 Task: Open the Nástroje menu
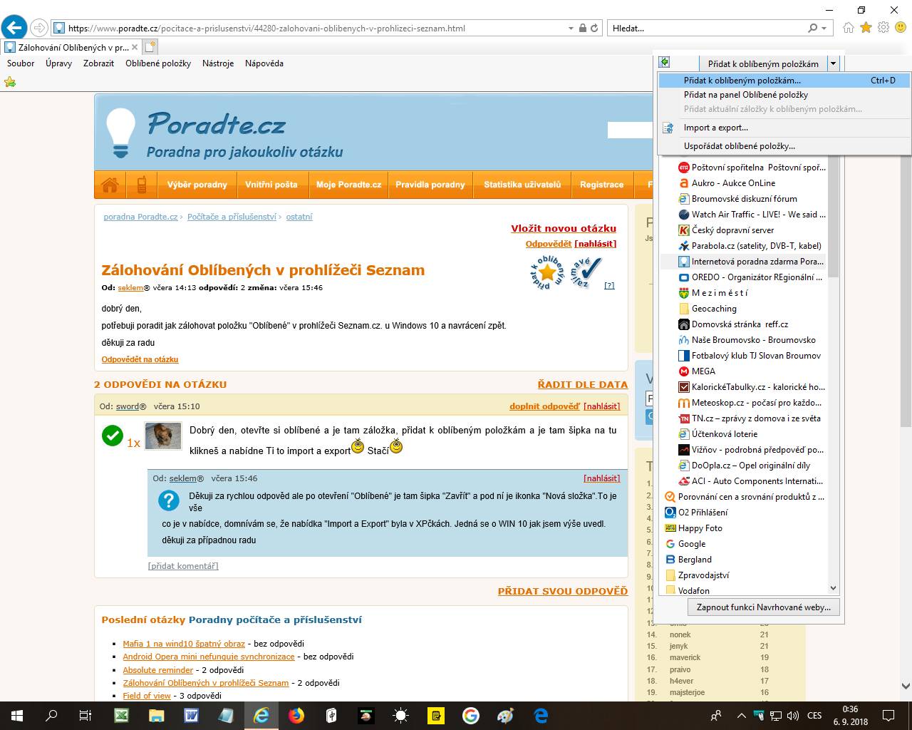click(x=218, y=63)
